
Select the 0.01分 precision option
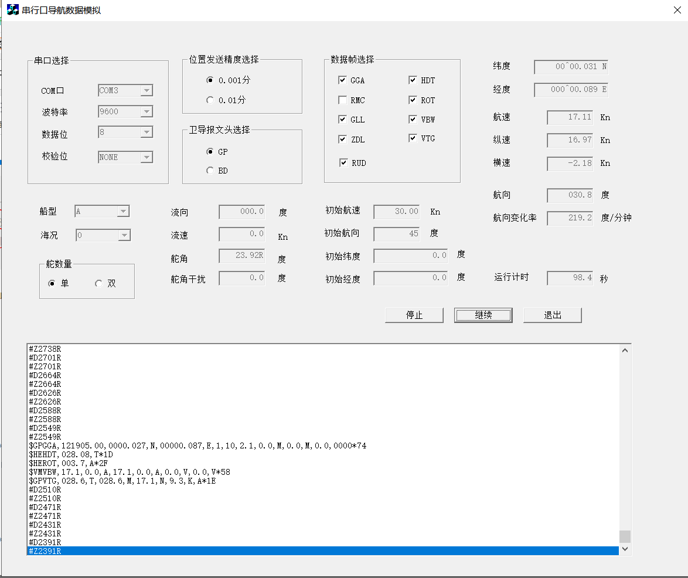[210, 100]
